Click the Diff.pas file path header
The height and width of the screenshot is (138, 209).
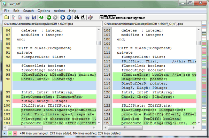point(39,24)
